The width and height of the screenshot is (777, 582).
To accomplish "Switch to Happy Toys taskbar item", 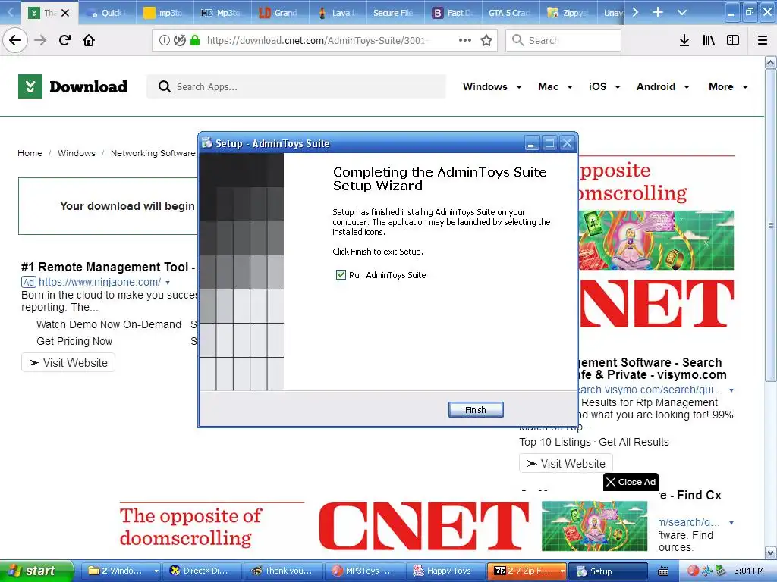I will pyautogui.click(x=445, y=571).
